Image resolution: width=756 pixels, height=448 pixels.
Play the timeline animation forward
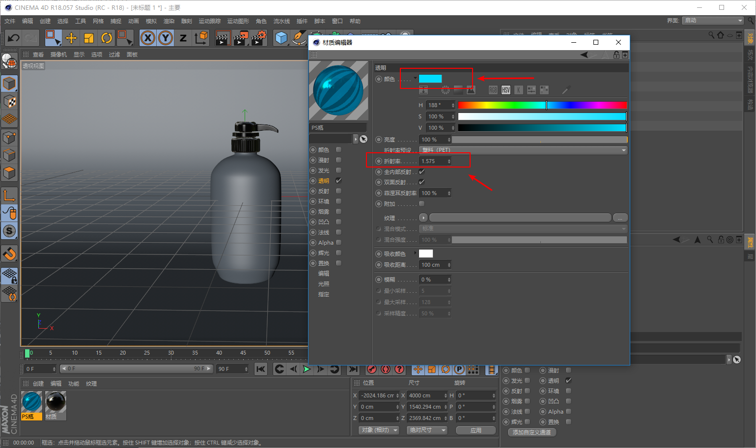pos(307,369)
